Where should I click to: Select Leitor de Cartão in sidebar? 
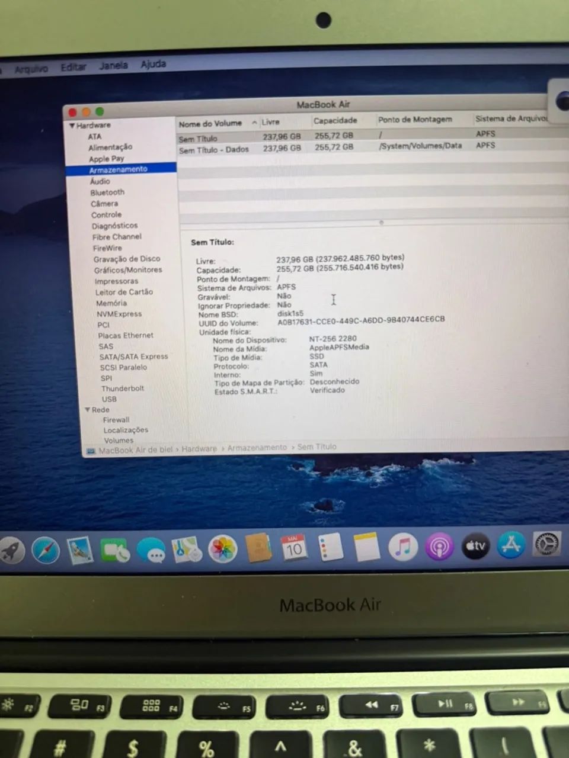pos(124,292)
